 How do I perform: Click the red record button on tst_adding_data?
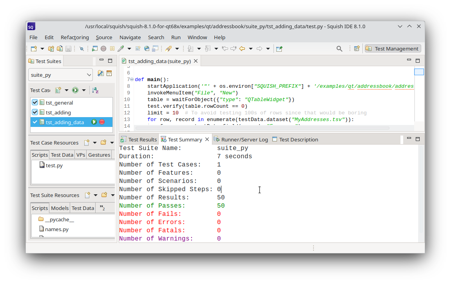point(102,122)
